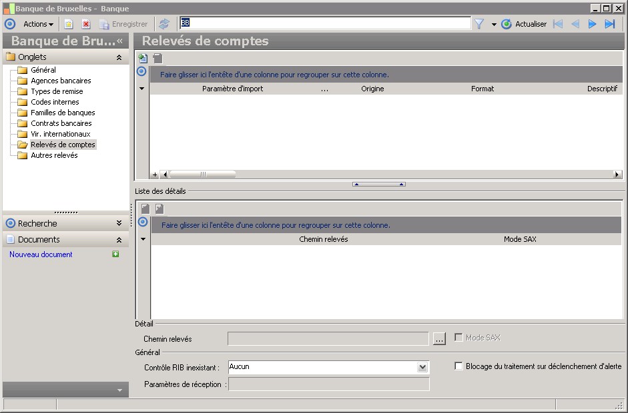Click the gray document icon above upper grid
The height and width of the screenshot is (413, 628).
[x=158, y=59]
